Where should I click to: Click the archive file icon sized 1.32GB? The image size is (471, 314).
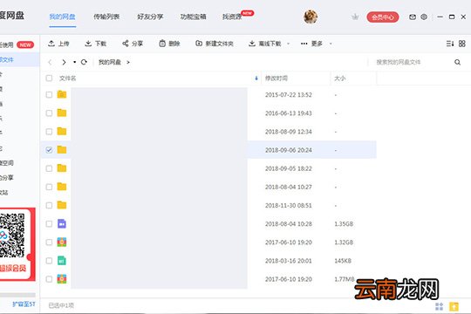(x=62, y=242)
